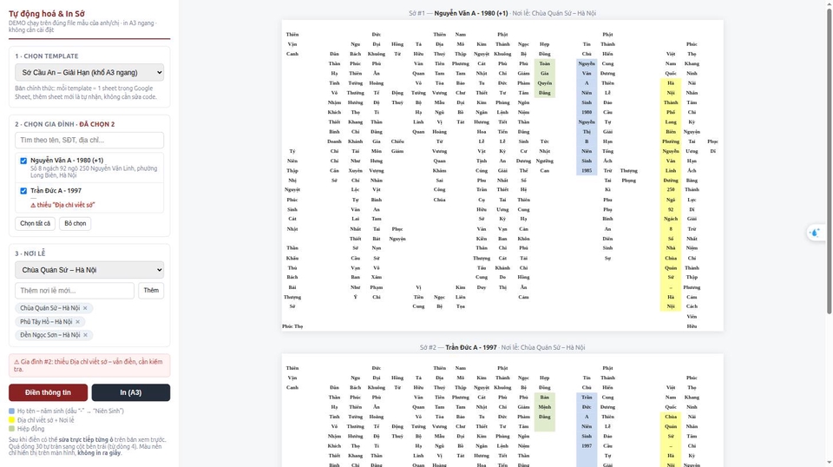Click the blue name legend swatch

coord(11,411)
